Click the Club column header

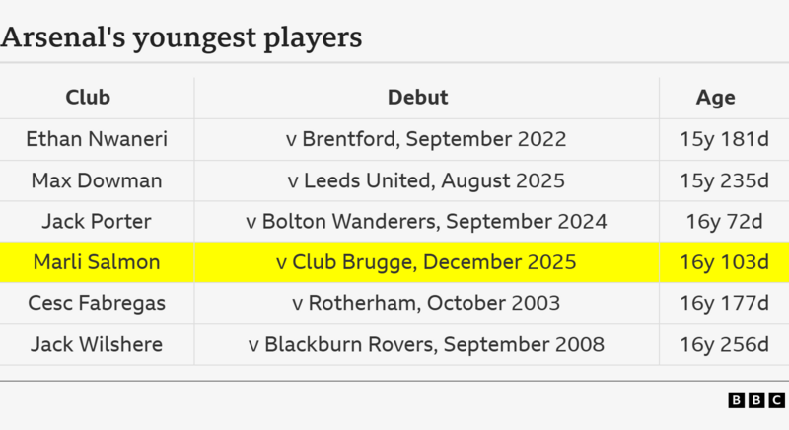88,98
